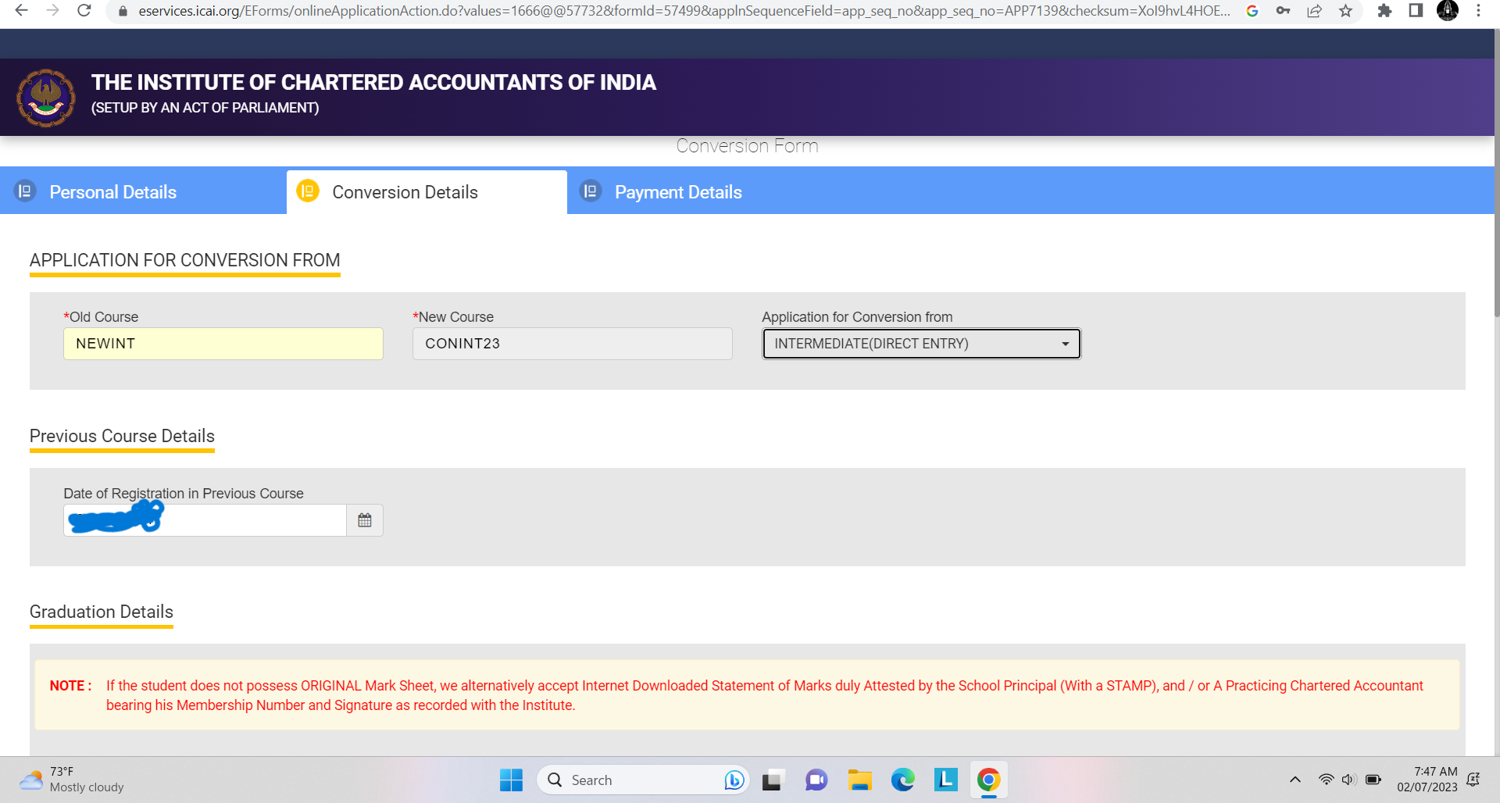1500x803 pixels.
Task: Launch Microsoft Edge from the taskbar
Action: click(x=902, y=780)
